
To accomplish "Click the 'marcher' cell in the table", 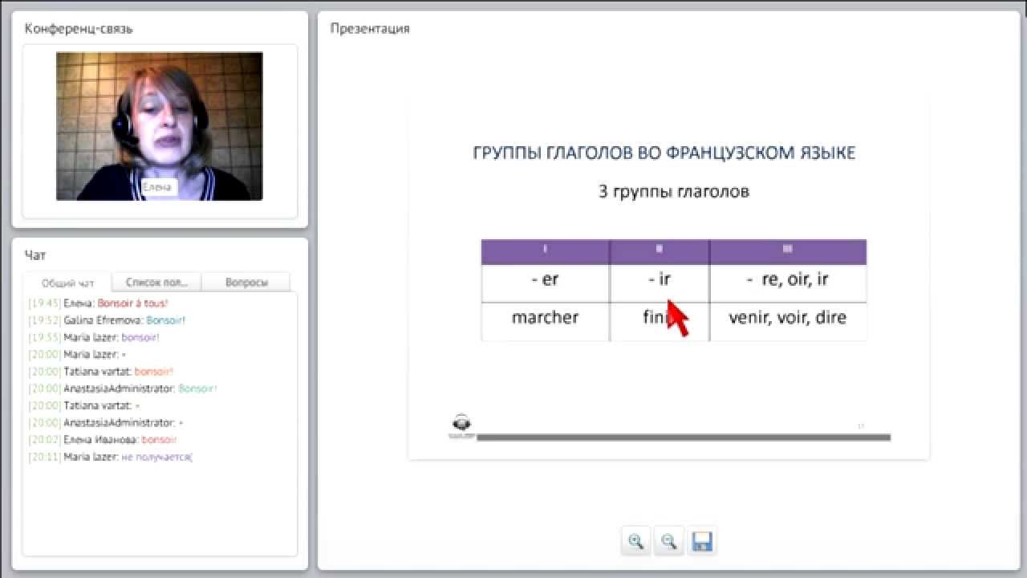I will click(x=546, y=322).
